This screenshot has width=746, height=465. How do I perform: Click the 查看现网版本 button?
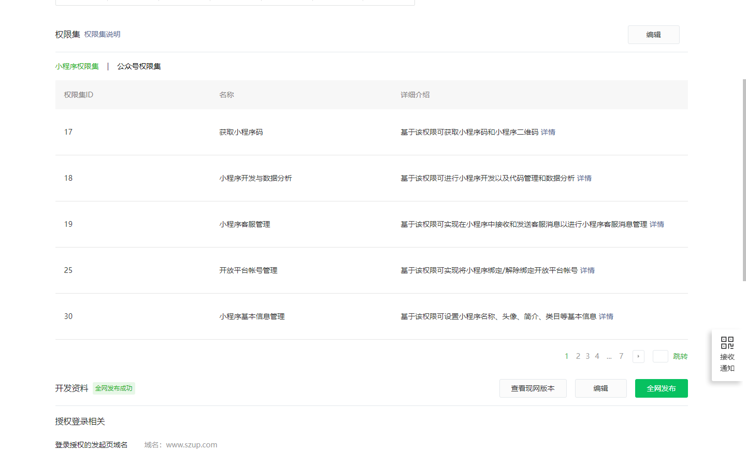(533, 388)
